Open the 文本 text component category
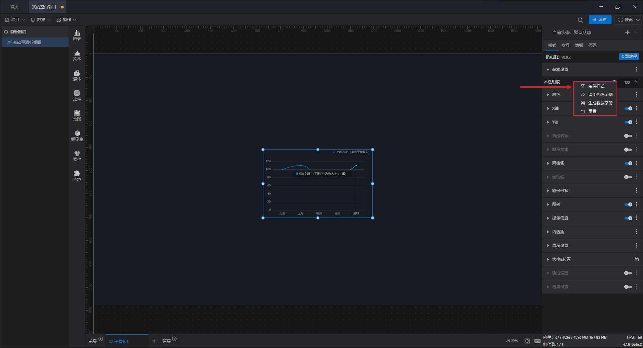643x348 pixels. tap(77, 55)
